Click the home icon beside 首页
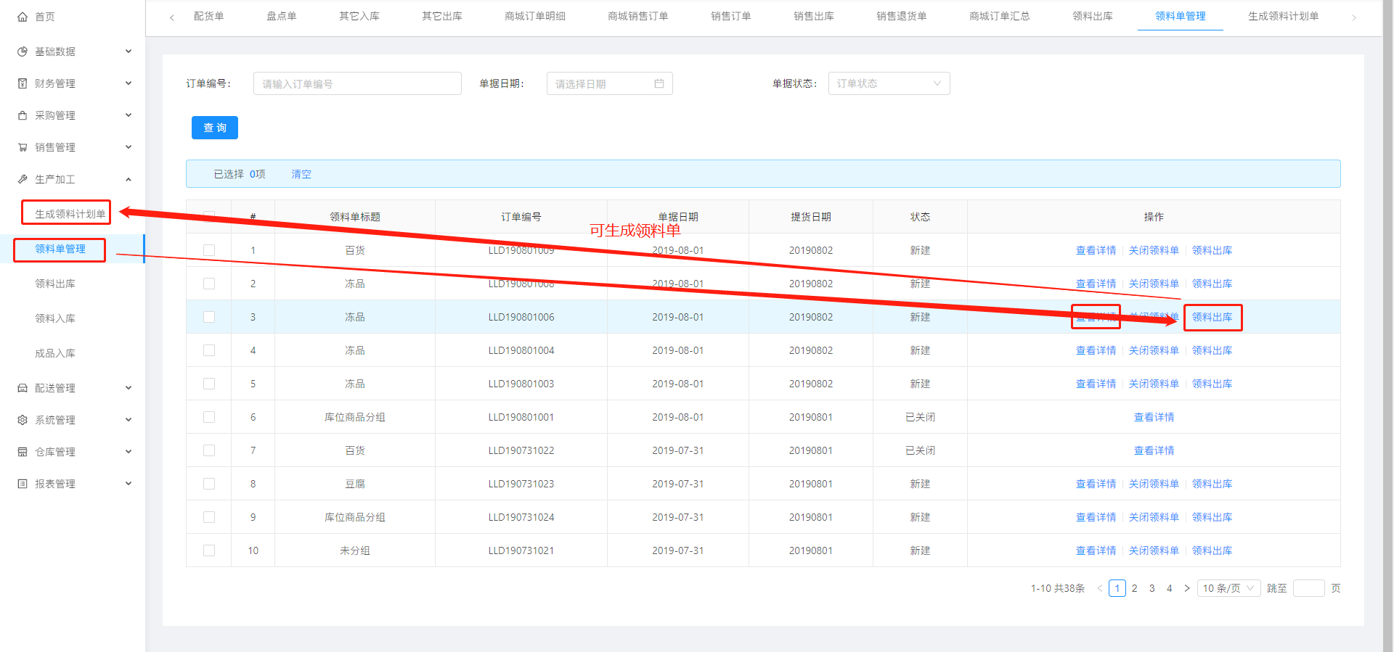Image resolution: width=1394 pixels, height=652 pixels. (23, 16)
